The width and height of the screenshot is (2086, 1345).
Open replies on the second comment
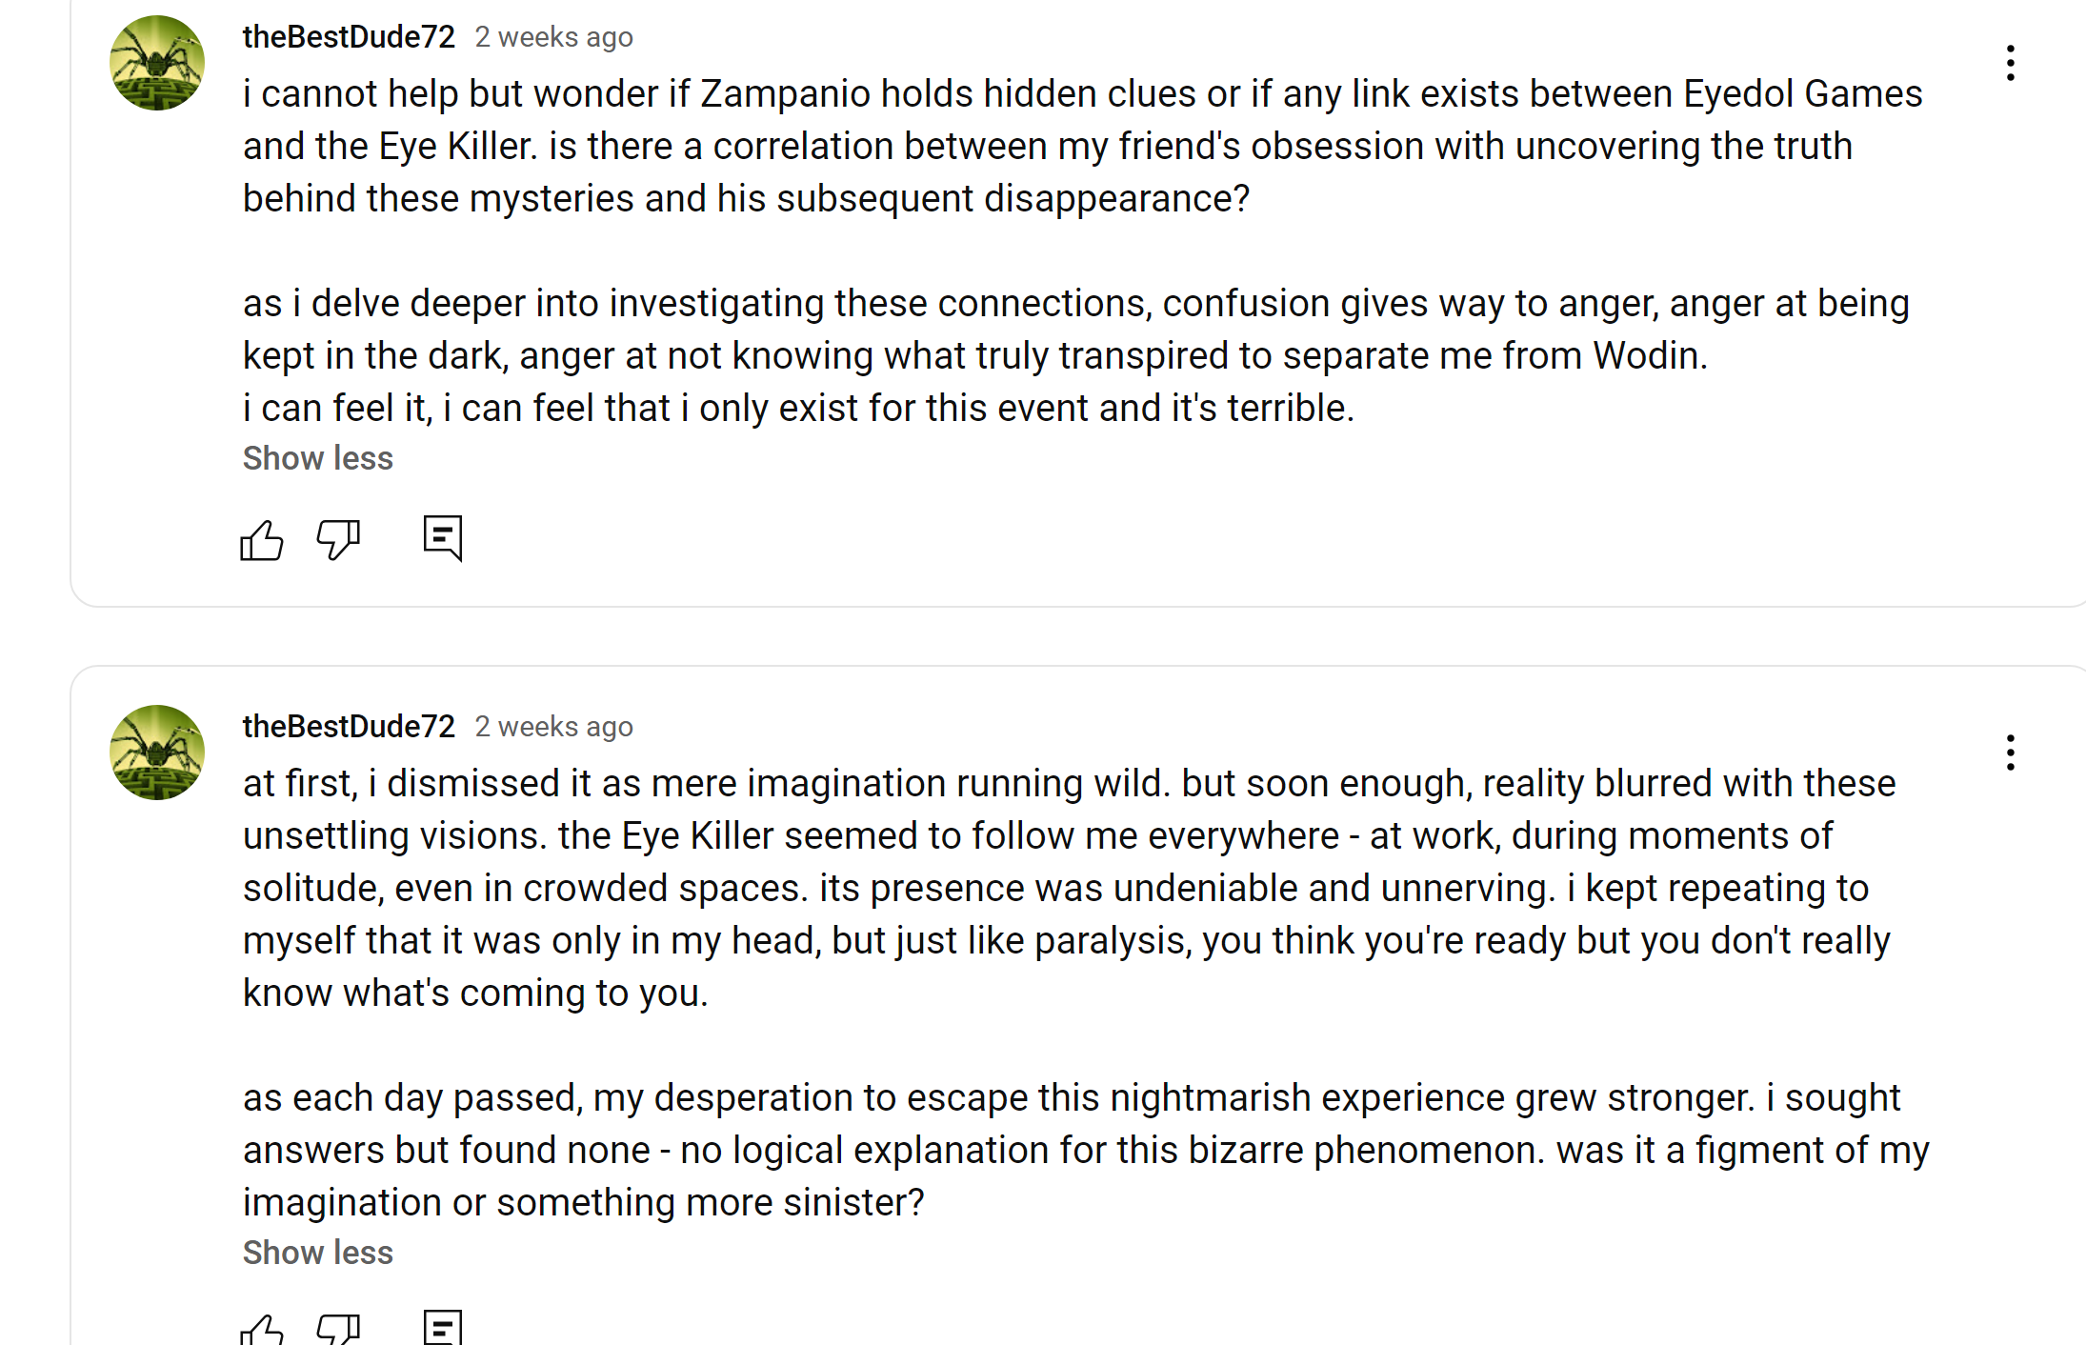tap(443, 1327)
